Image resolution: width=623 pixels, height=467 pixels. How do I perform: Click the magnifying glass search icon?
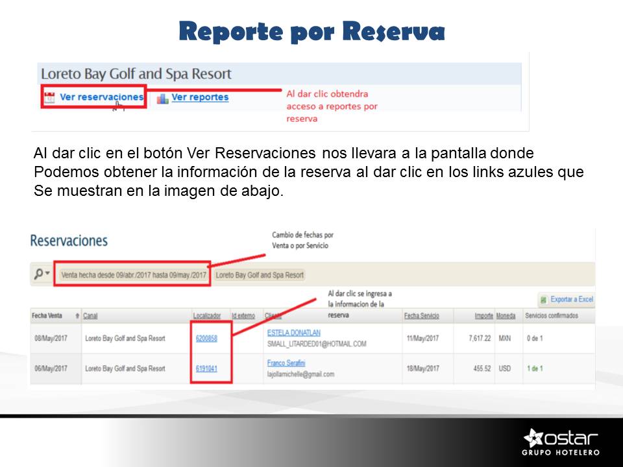(38, 274)
